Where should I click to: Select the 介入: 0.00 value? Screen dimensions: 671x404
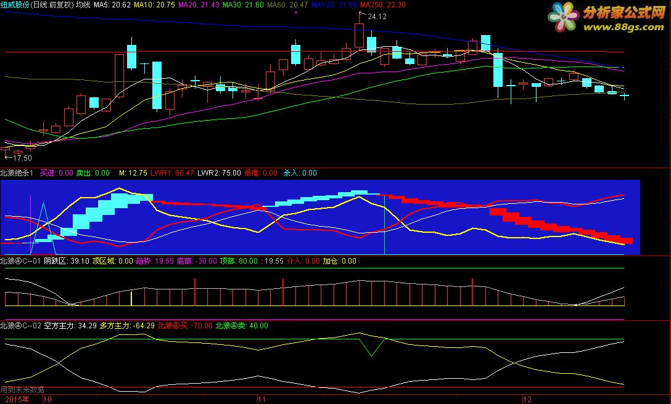(303, 261)
